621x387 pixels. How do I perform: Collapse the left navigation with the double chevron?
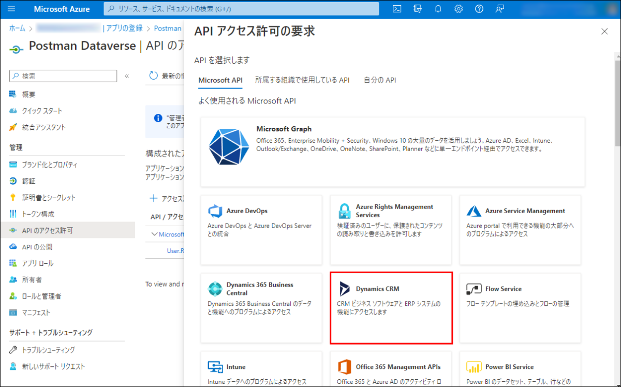[127, 76]
